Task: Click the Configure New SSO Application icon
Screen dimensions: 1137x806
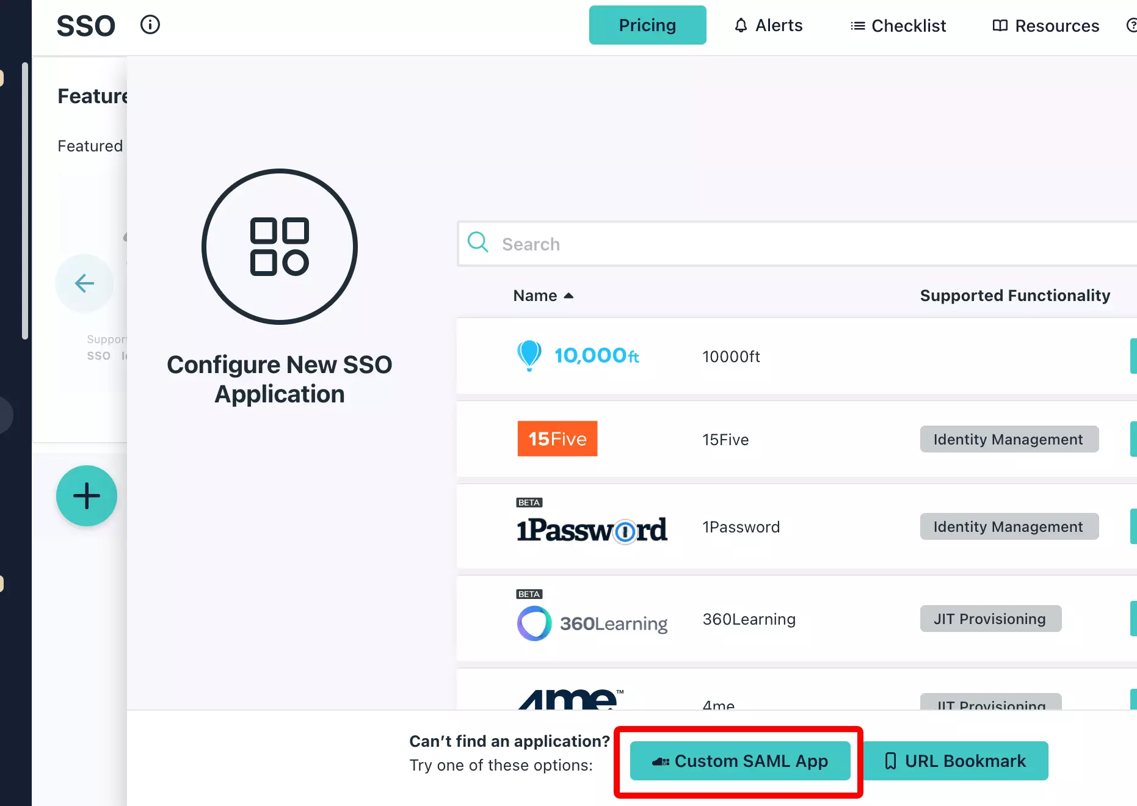Action: coord(280,247)
